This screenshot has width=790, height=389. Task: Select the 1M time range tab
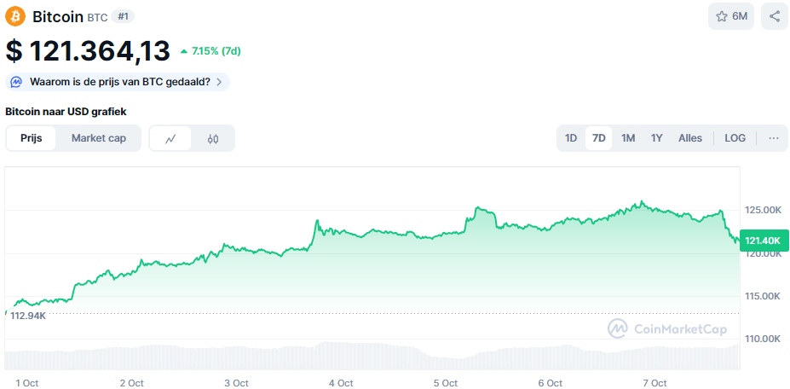(628, 138)
